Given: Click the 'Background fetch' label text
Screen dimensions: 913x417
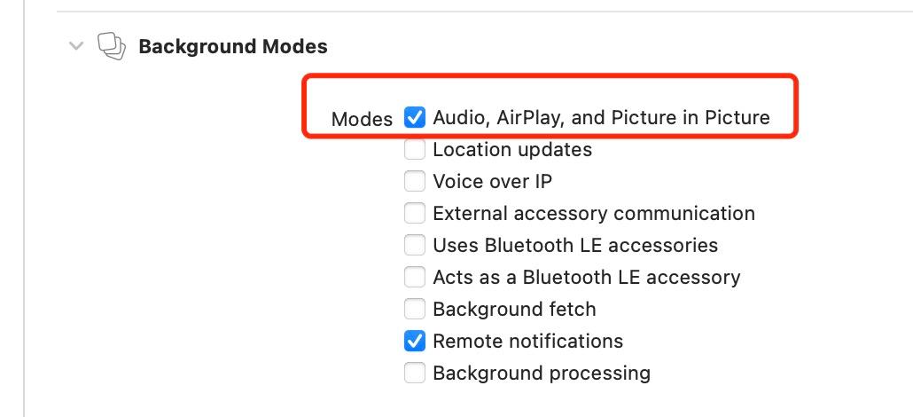Looking at the screenshot, I should point(514,309).
